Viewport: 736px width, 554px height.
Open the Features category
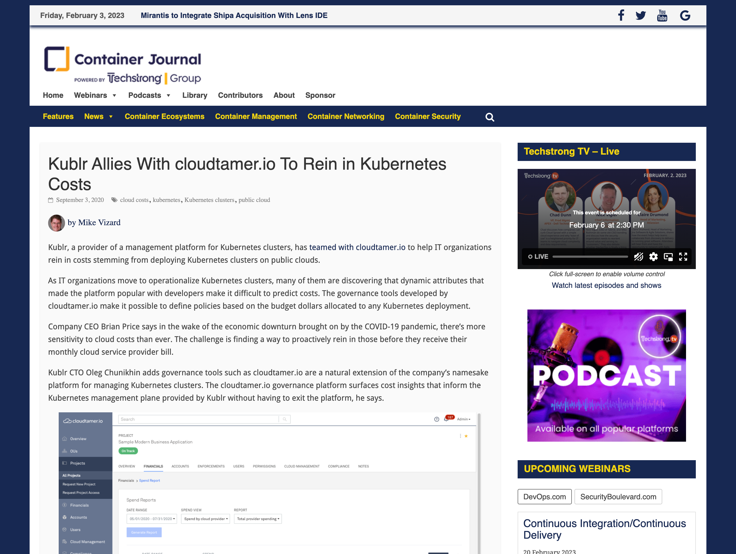point(58,117)
